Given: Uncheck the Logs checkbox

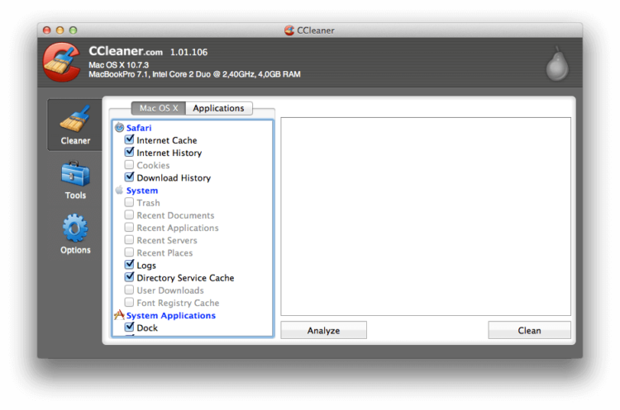Looking at the screenshot, I should point(129,265).
